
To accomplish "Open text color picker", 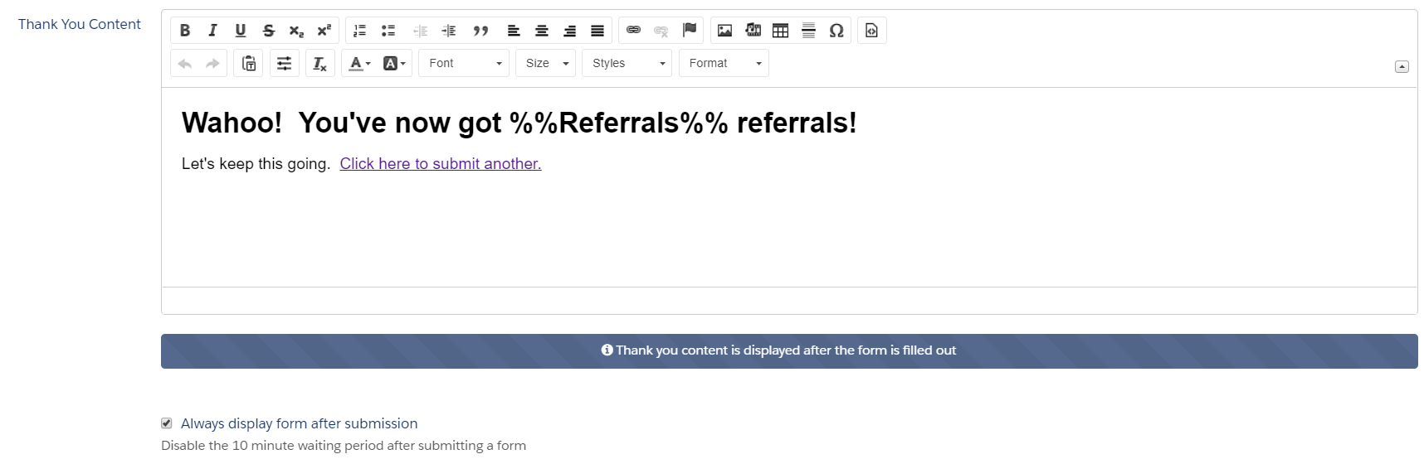I will pyautogui.click(x=359, y=63).
